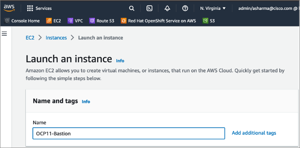This screenshot has width=300, height=148.
Task: Navigate to Instances breadcrumb link
Action: pyautogui.click(x=56, y=38)
